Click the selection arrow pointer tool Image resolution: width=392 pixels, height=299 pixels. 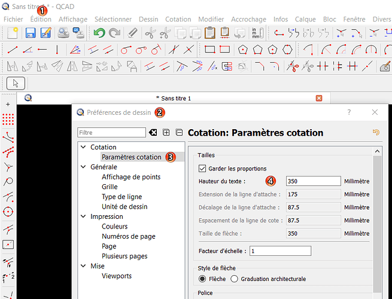click(16, 83)
